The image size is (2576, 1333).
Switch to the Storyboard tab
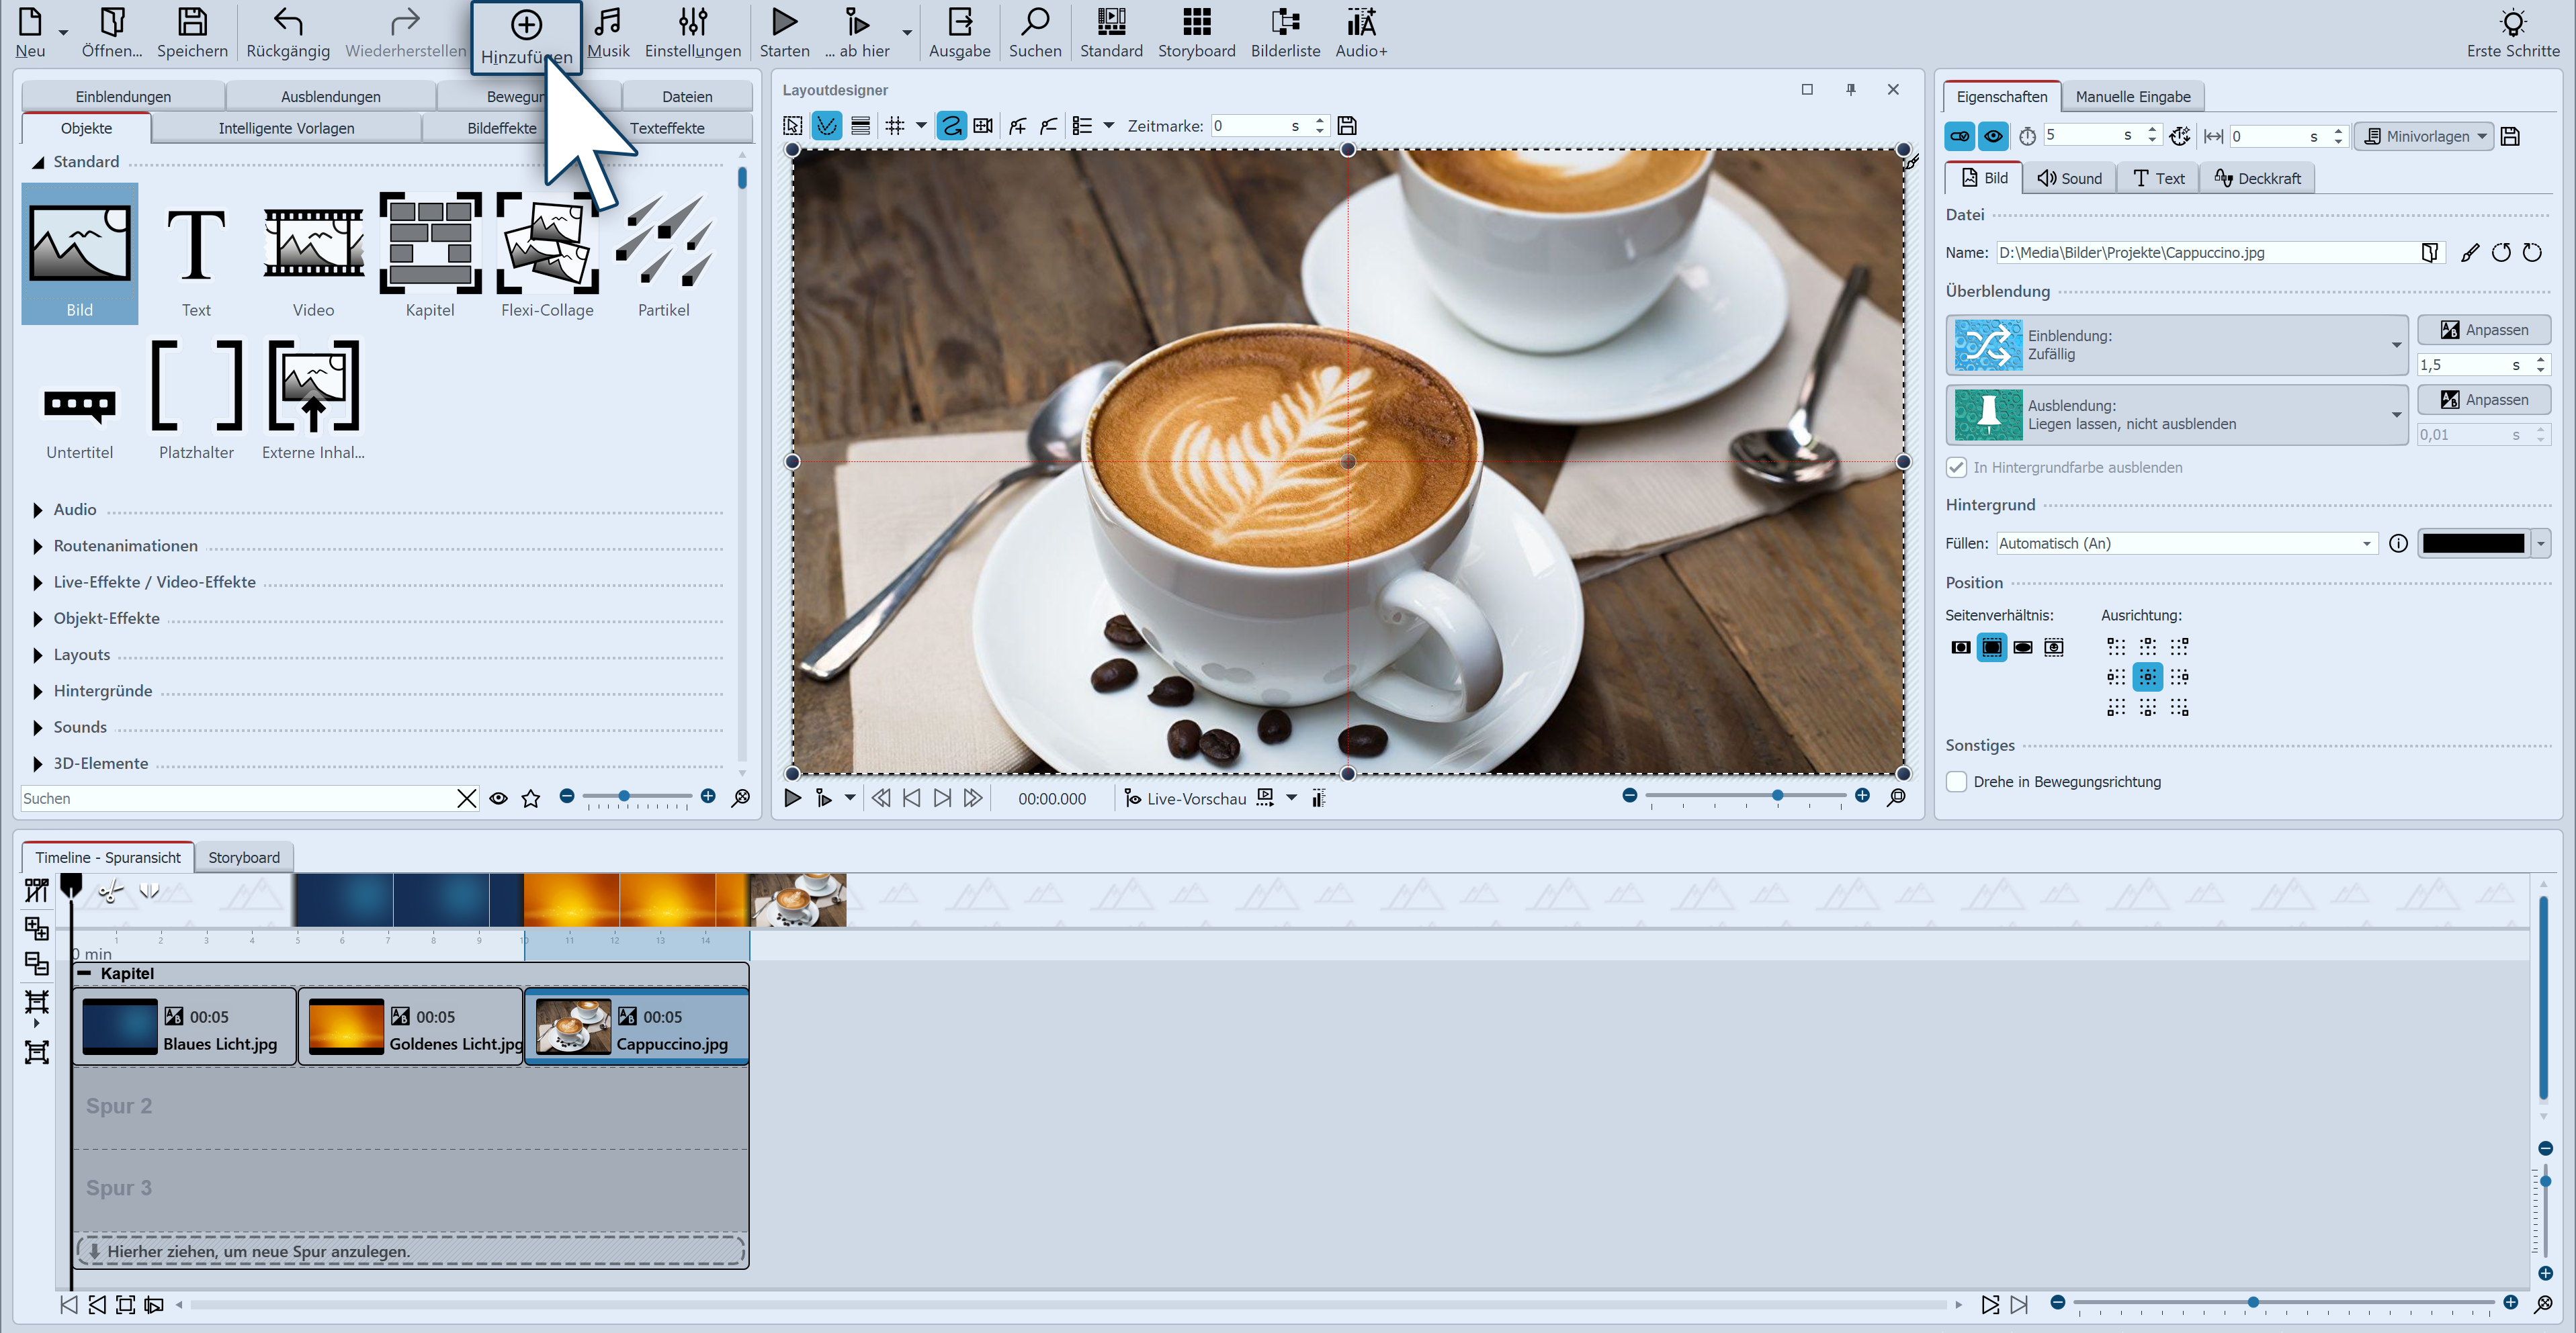click(243, 856)
